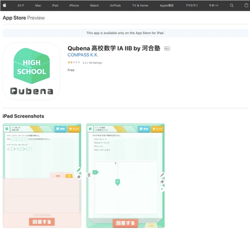Click the COMPASS K.K. developer link

(83, 55)
